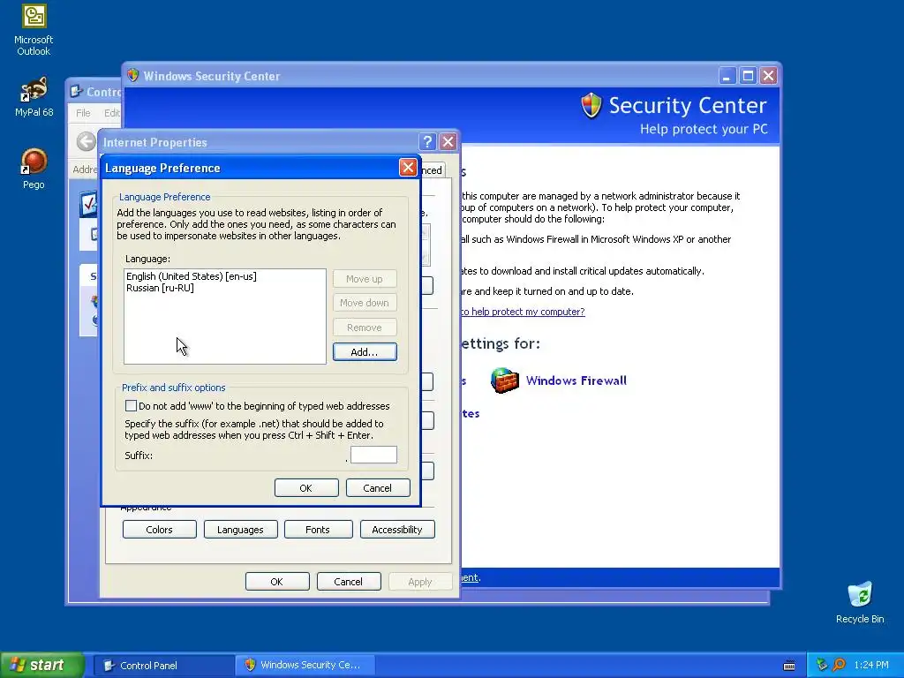Screen dimensions: 904x678
Task: Open the File menu in Control Panel
Action: pyautogui.click(x=83, y=113)
